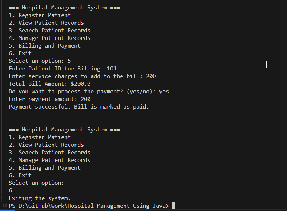This screenshot has width=287, height=211.
Task: Click the 'Total Bill Amount: $200.0' line
Action: coord(49,84)
